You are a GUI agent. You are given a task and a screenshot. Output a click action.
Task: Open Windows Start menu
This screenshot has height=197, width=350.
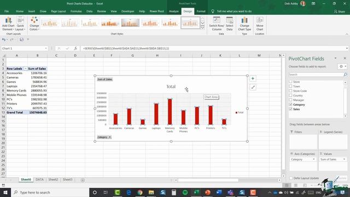[x=5, y=192]
